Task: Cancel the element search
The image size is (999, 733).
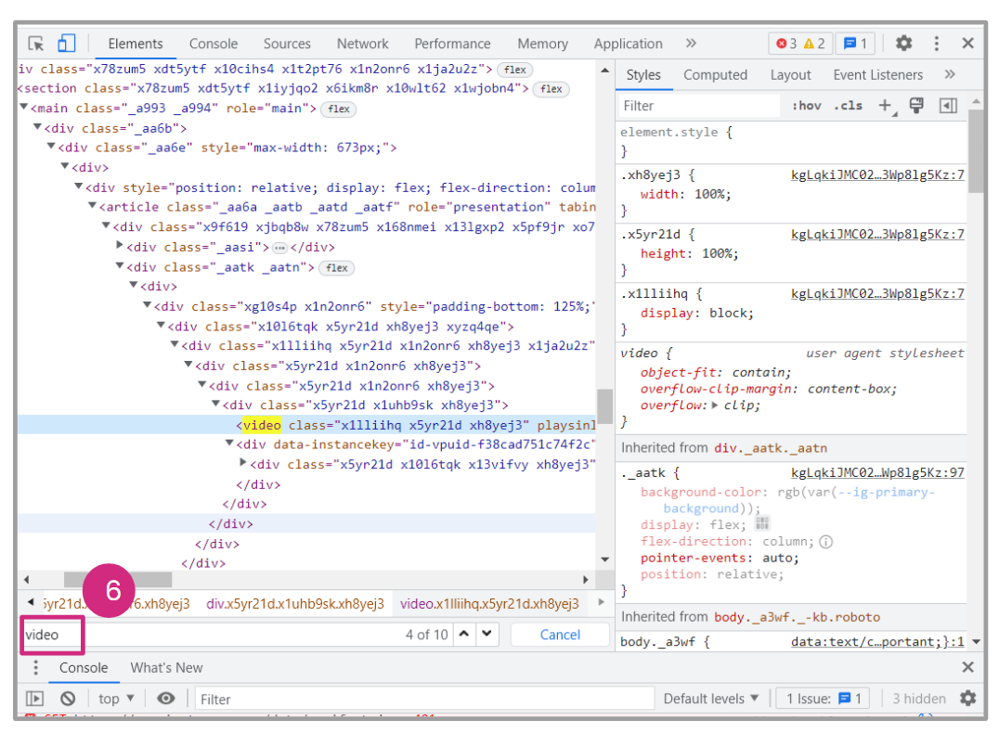Action: pos(560,635)
